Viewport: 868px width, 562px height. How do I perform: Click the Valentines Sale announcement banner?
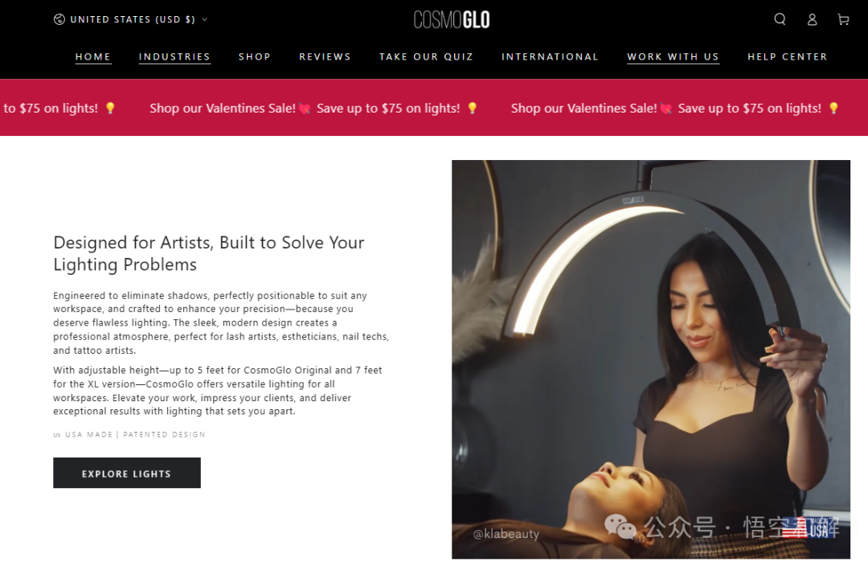click(x=434, y=108)
